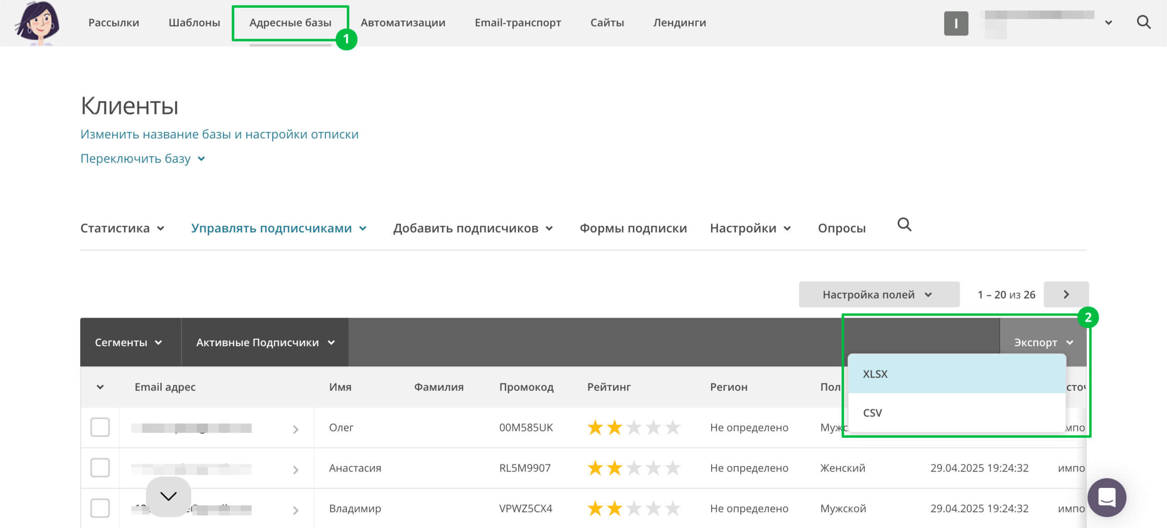Click the subscriber search magnifier icon
1167x528 pixels.
[x=904, y=225]
